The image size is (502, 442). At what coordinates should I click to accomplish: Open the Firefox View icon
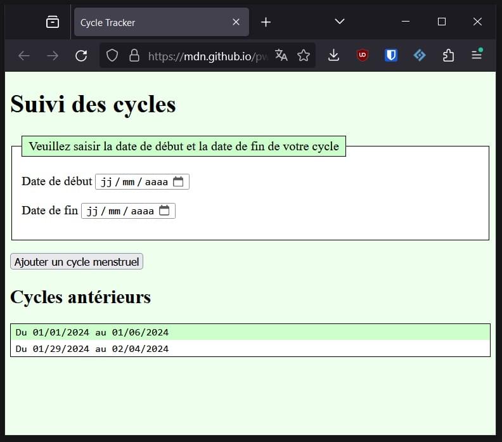(53, 22)
